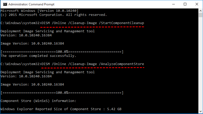Click 'The operation completed successfully.' line

click(38, 56)
